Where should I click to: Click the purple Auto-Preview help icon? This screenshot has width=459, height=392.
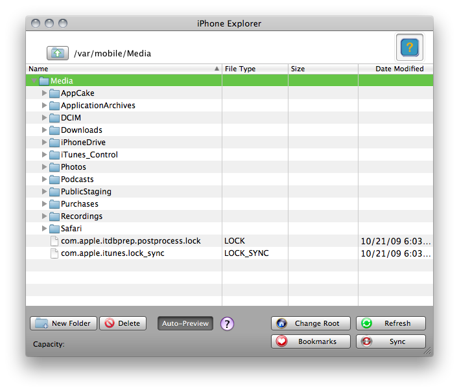point(227,323)
